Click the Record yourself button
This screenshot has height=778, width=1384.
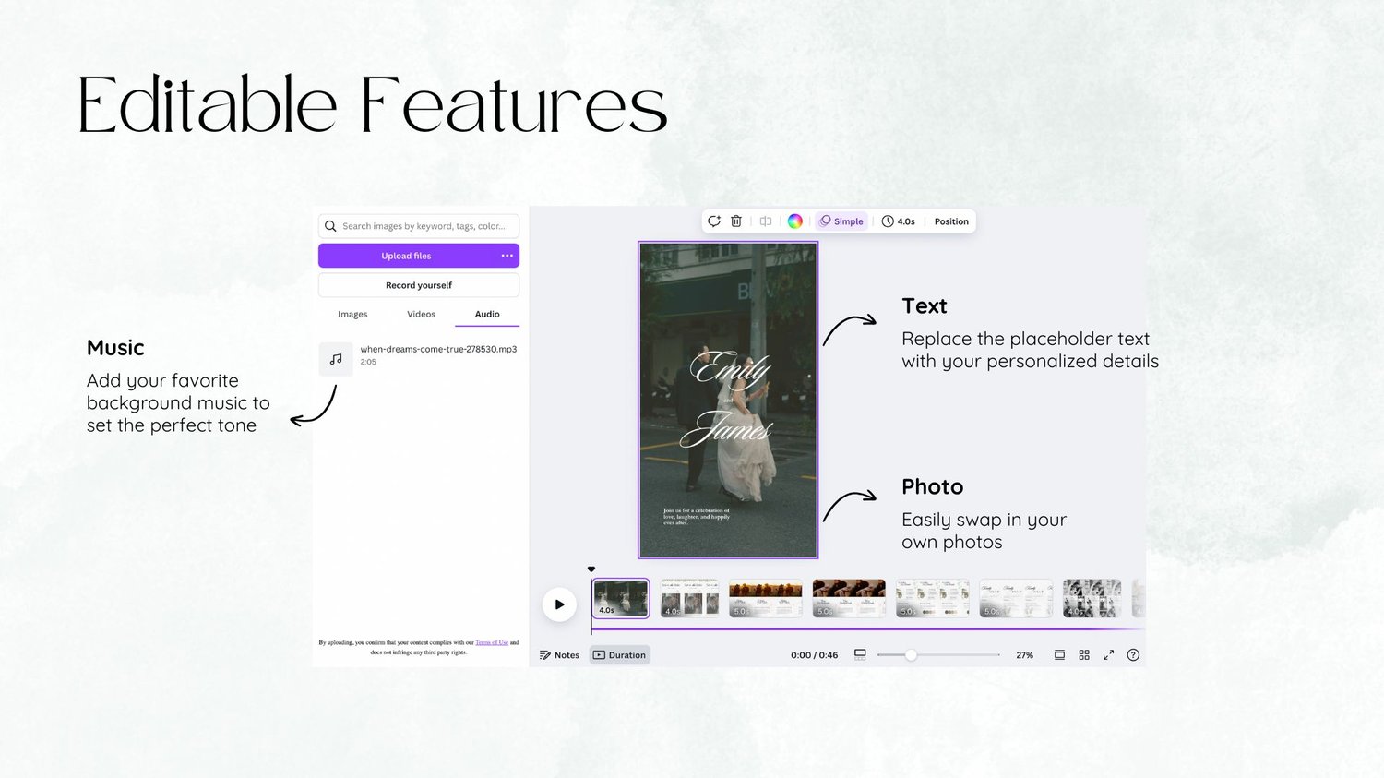[x=419, y=285]
